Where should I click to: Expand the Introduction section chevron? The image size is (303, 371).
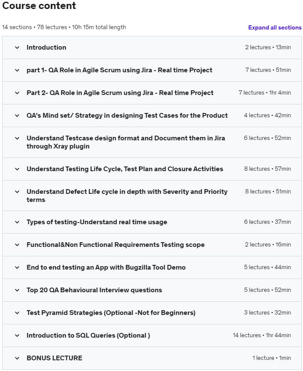pos(17,47)
